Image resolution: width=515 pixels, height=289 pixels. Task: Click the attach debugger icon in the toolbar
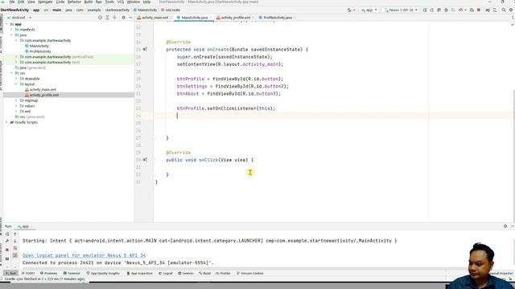click(x=472, y=10)
